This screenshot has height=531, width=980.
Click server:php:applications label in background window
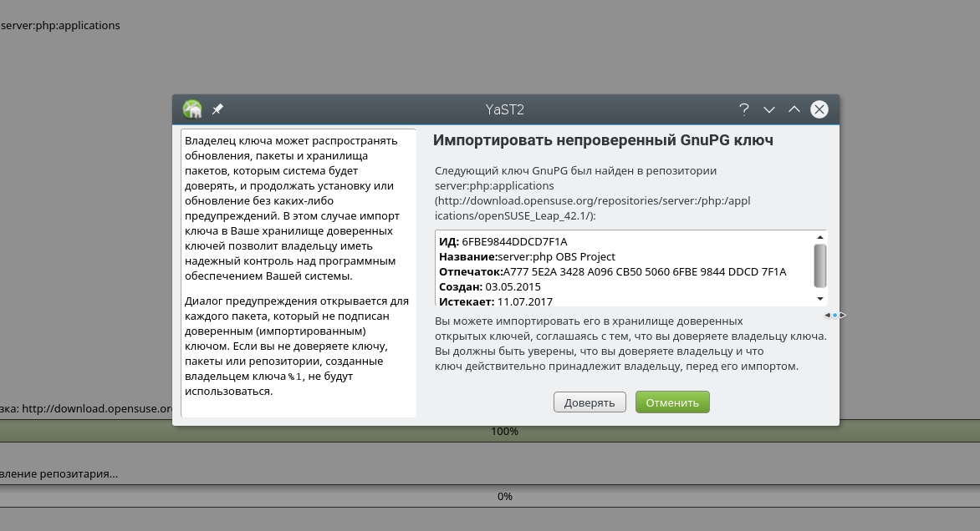pyautogui.click(x=60, y=26)
